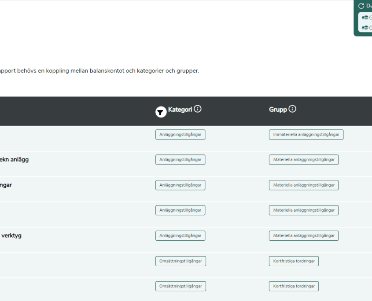Image resolution: width=372 pixels, height=301 pixels.
Task: Show info for the Grupp column
Action: pyautogui.click(x=292, y=109)
